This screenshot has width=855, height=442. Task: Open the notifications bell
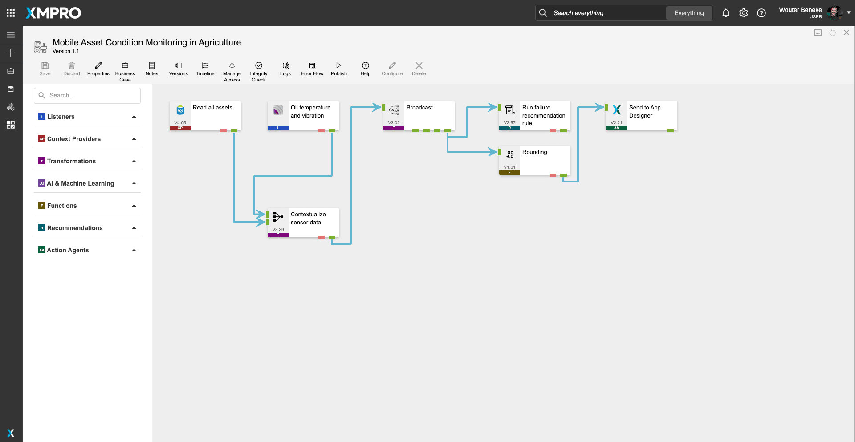725,13
